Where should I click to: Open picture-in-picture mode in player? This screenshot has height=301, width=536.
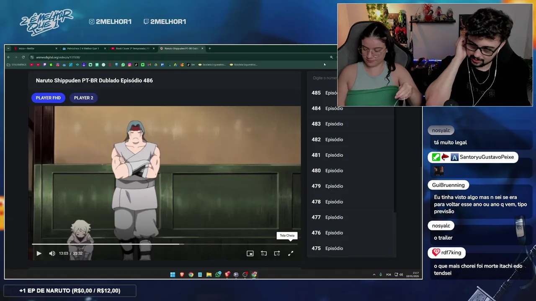pos(250,253)
